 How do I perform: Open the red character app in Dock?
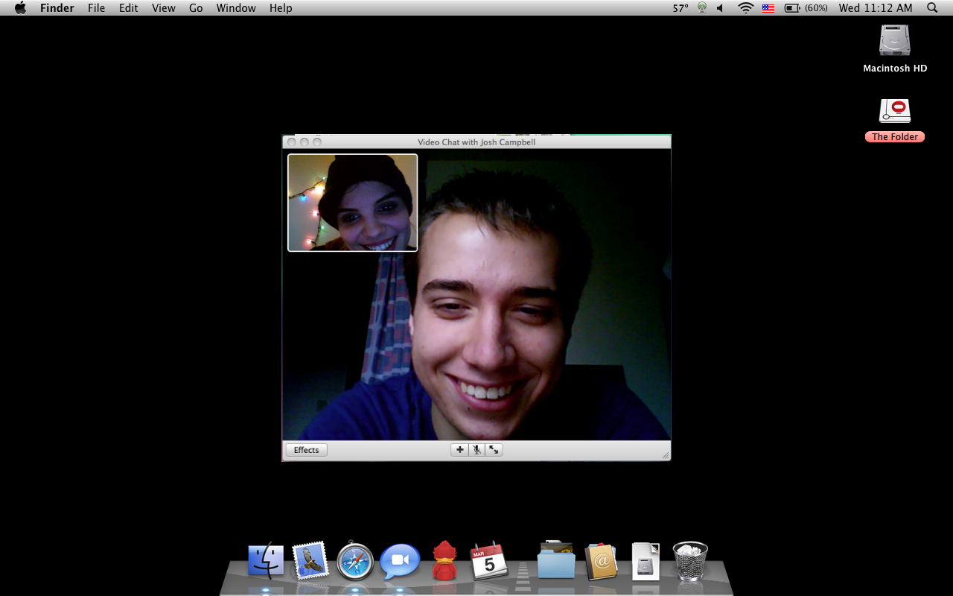(x=444, y=561)
